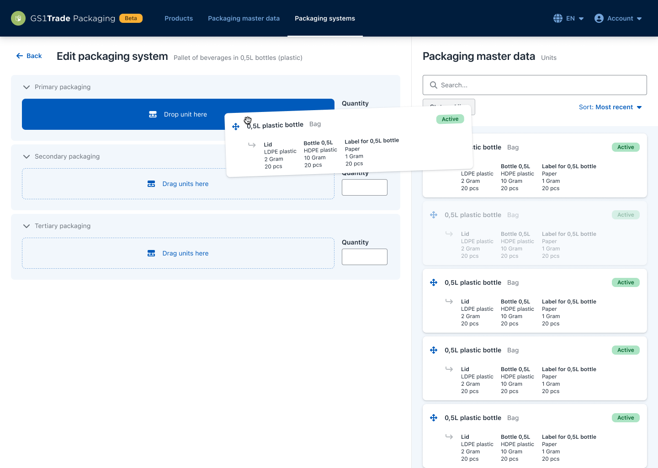Viewport: 658px width, 468px height.
Task: Click the Tertiary packaging drop zone icon
Action: 151,253
